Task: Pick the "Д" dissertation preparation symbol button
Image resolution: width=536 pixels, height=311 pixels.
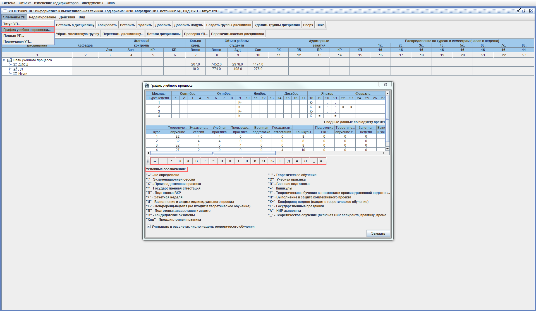Action: point(289,161)
